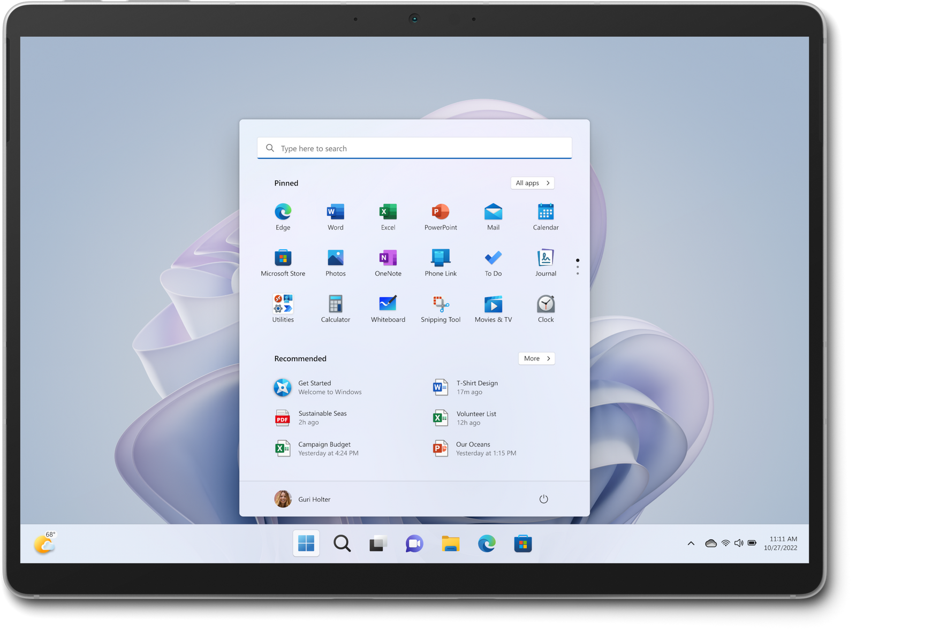This screenshot has width=947, height=642.
Task: Launch PowerPoint from the Start menu
Action: pos(440,217)
